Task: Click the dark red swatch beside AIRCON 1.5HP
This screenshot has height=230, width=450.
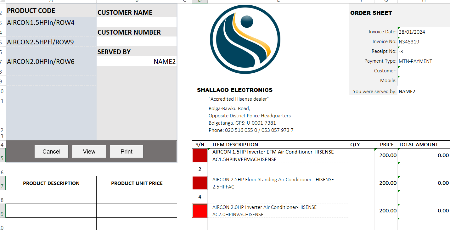Action: click(200, 155)
